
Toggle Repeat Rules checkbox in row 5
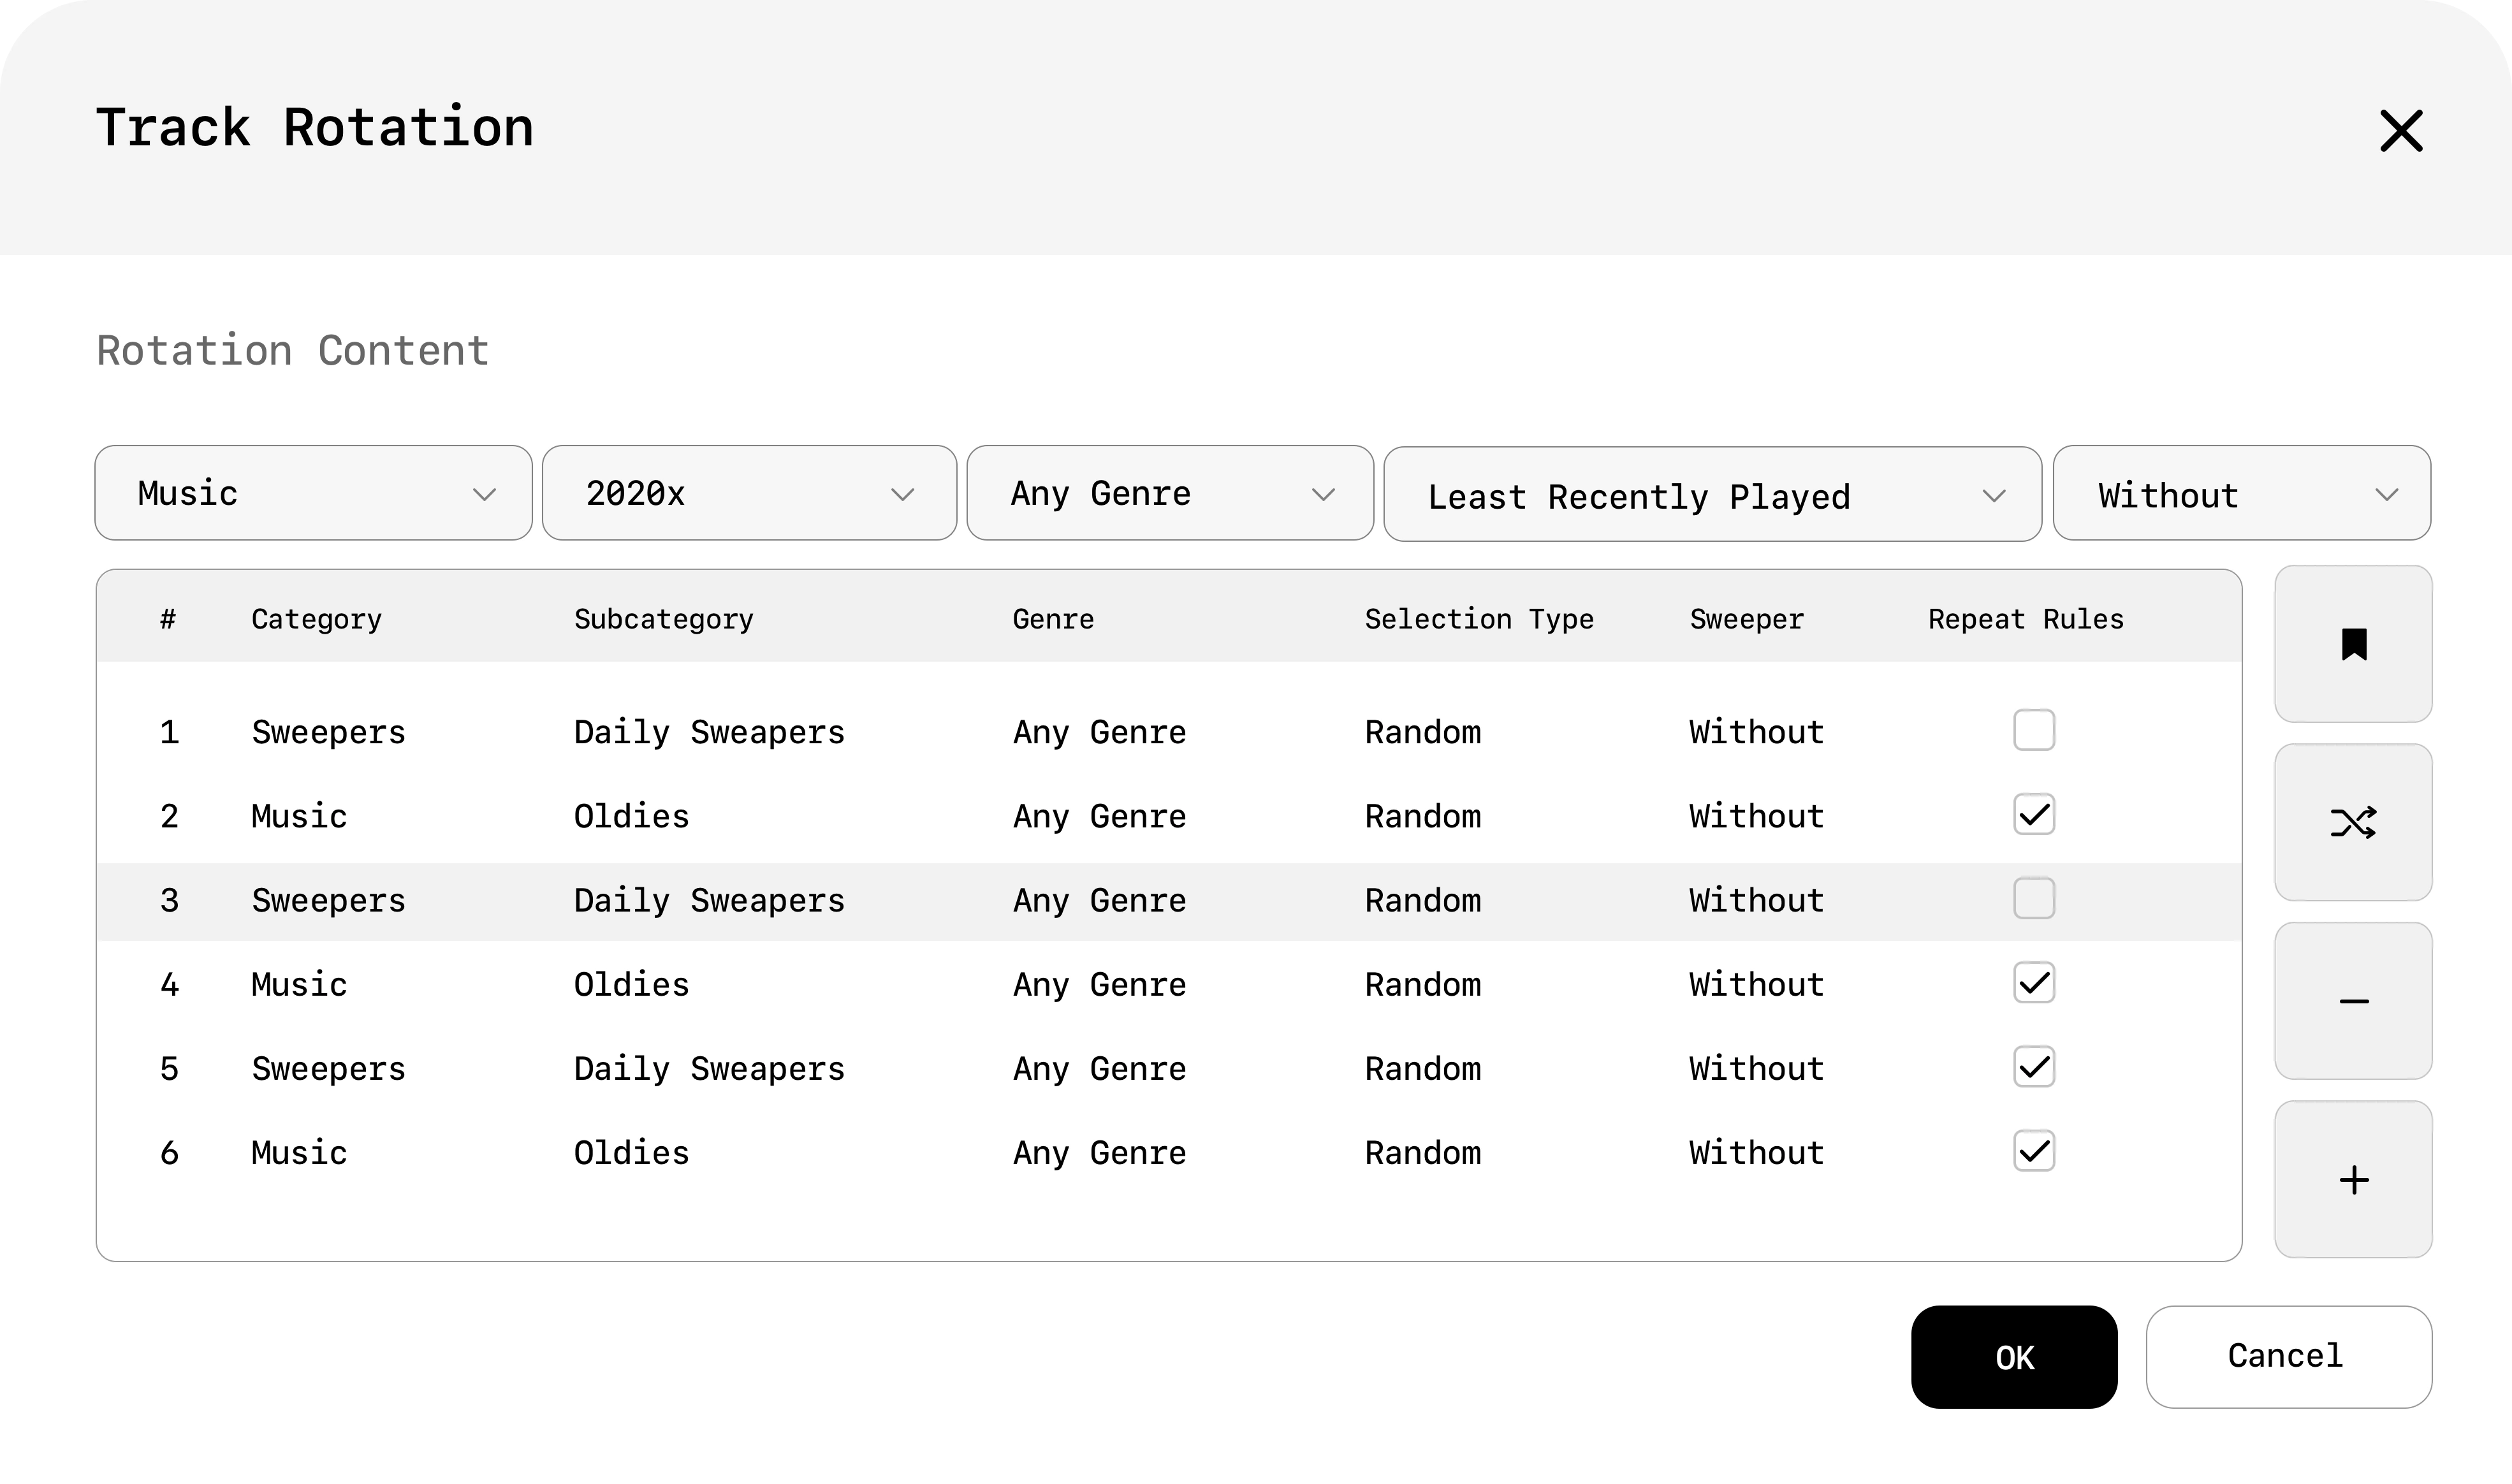pos(2033,1067)
